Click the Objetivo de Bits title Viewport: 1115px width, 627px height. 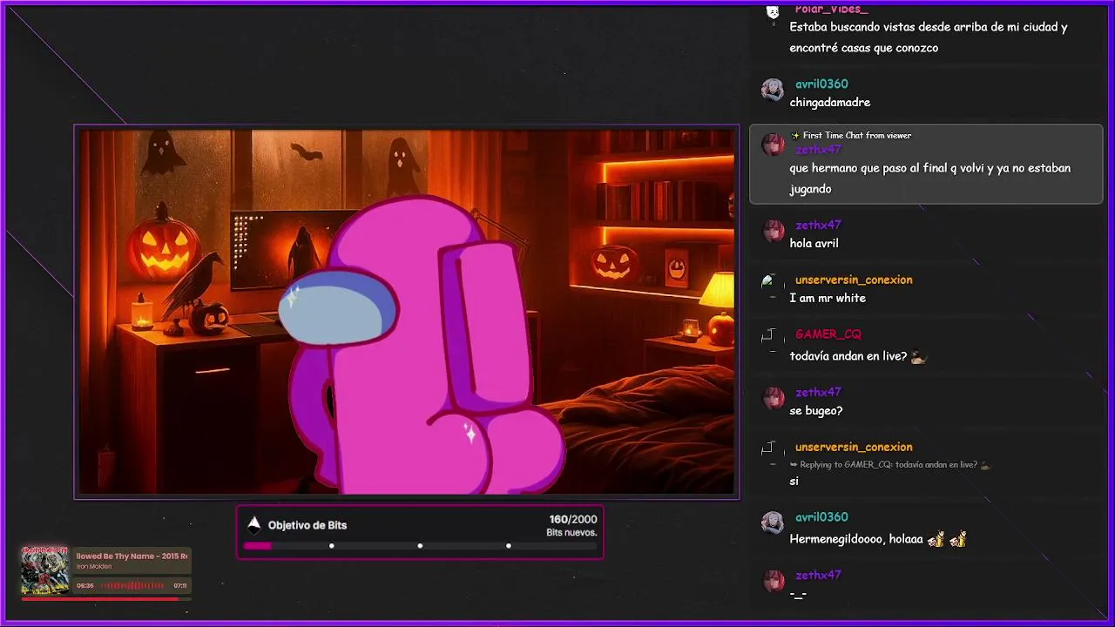pos(307,525)
